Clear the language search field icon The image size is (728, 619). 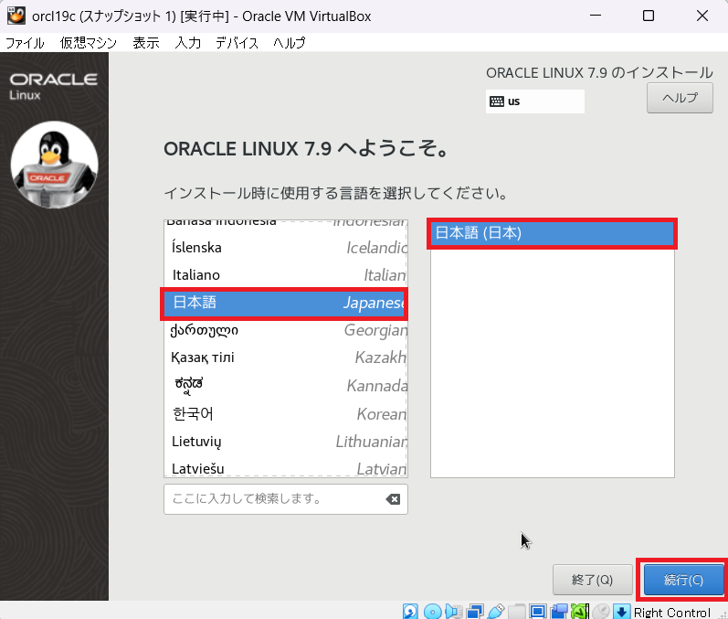pyautogui.click(x=393, y=499)
